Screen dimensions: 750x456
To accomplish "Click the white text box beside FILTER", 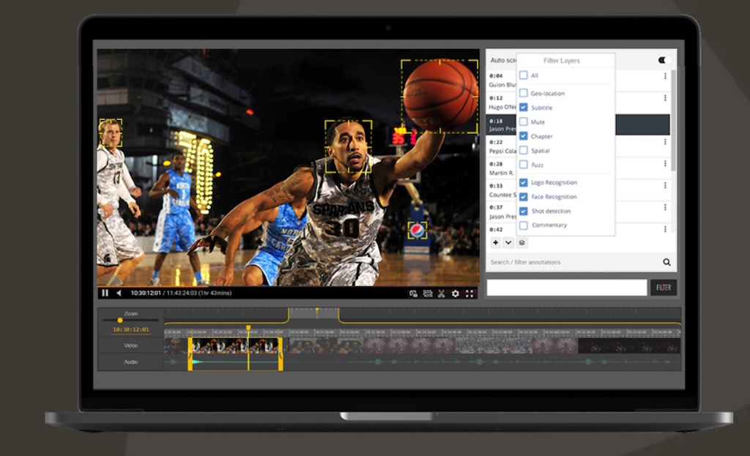I will 567,288.
